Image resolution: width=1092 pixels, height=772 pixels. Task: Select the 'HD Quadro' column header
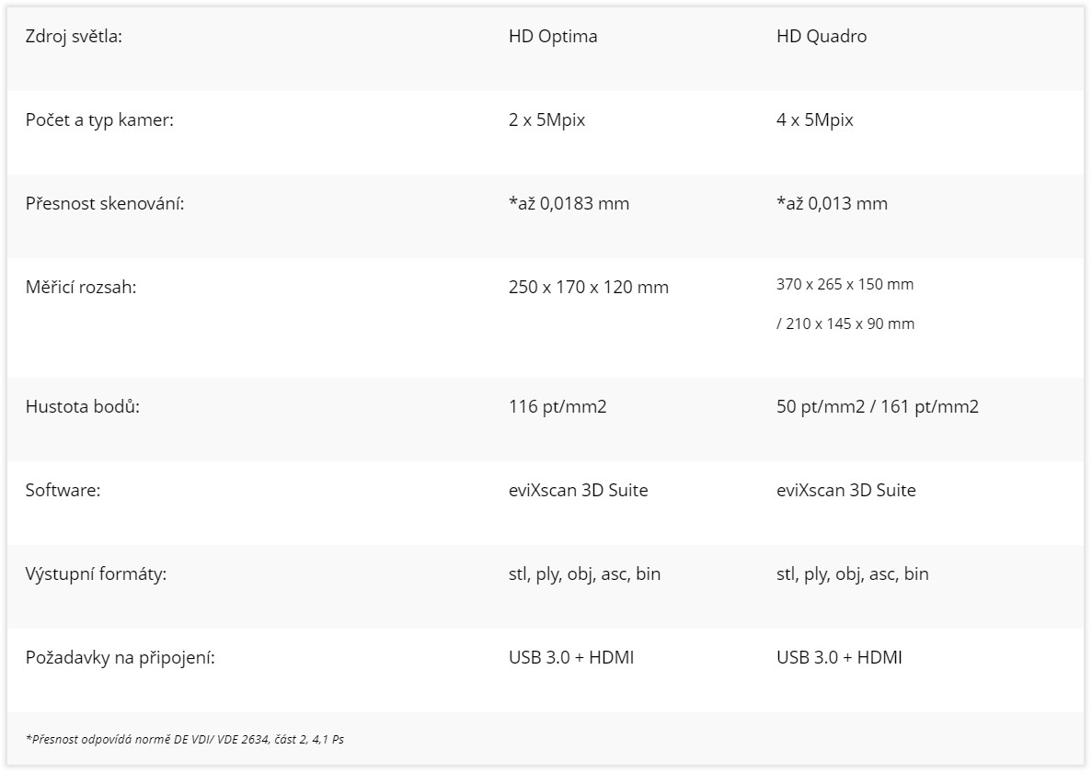tap(822, 36)
